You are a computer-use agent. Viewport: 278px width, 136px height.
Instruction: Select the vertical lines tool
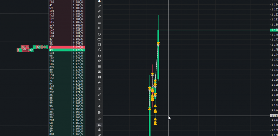coord(99,28)
